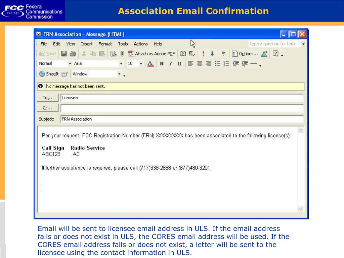The width and height of the screenshot is (344, 258).
Task: Click the Cc... button
Action: [47, 108]
